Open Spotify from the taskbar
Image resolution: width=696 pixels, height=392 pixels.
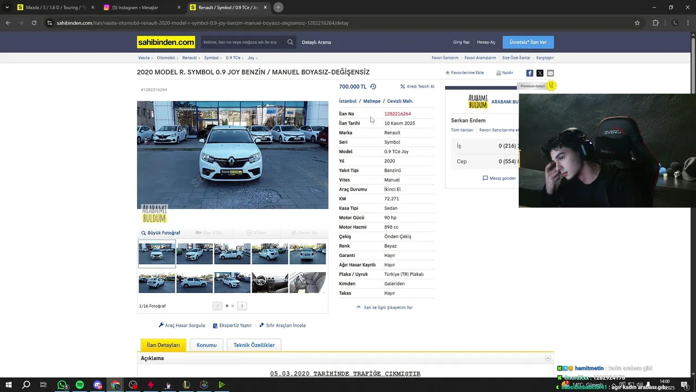[80, 385]
